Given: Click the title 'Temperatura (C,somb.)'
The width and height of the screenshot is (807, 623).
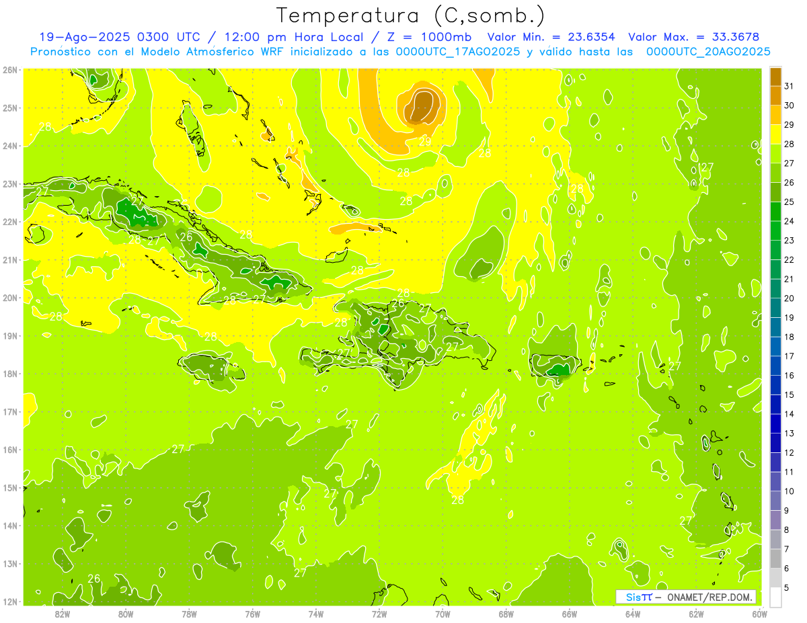Looking at the screenshot, I should [411, 15].
